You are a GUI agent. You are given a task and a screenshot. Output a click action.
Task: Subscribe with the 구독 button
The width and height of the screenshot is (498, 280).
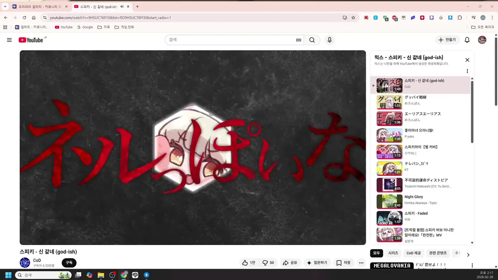coord(69,263)
